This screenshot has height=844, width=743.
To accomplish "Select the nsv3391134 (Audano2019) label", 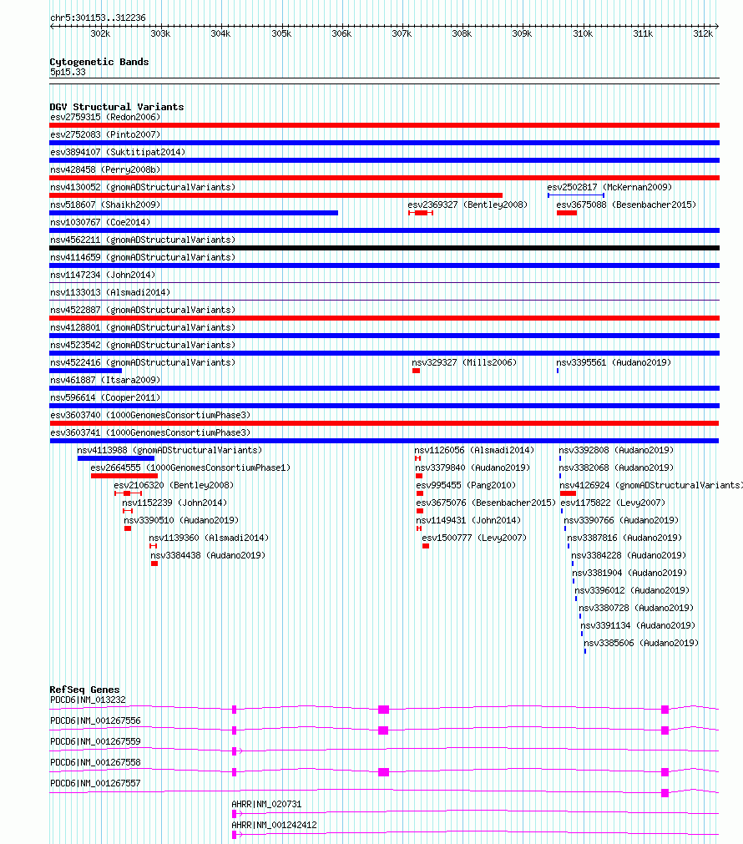I will point(638,625).
